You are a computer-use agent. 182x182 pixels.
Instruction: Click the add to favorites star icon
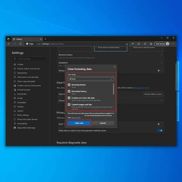127,44
